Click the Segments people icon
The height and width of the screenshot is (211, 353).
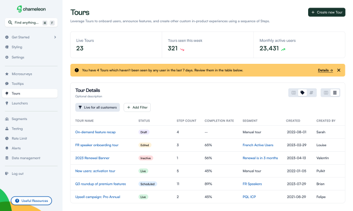point(7,119)
